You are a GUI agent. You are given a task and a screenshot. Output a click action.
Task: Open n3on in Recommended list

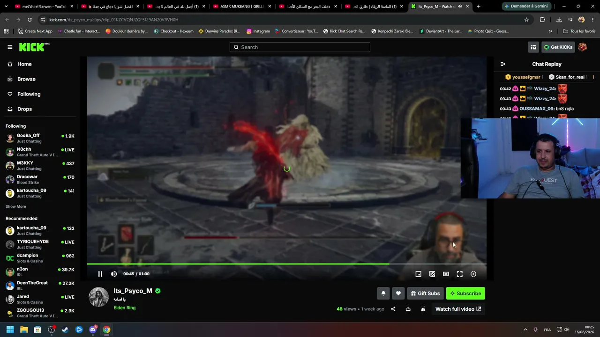point(40,272)
